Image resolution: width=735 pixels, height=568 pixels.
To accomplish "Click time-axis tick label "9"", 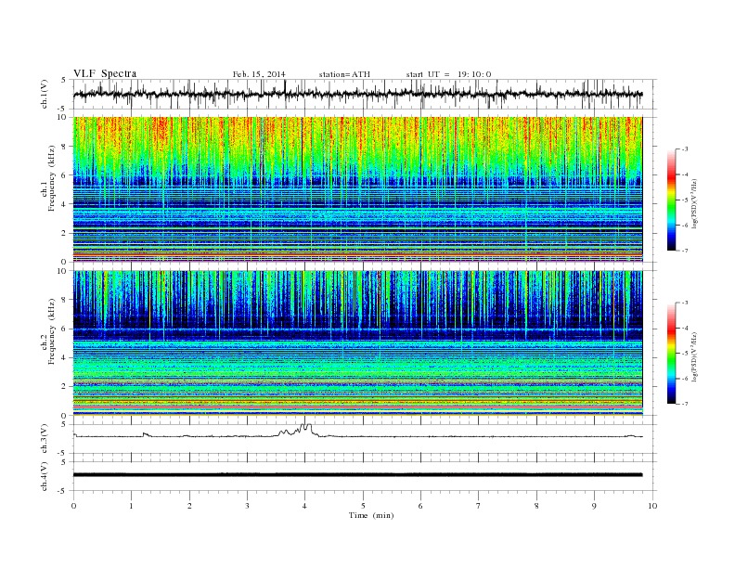I will pos(594,506).
